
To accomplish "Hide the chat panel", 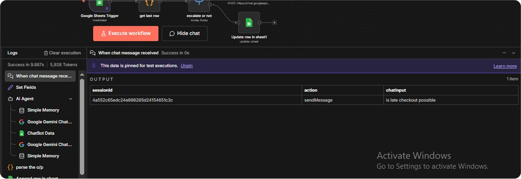I will tap(184, 34).
